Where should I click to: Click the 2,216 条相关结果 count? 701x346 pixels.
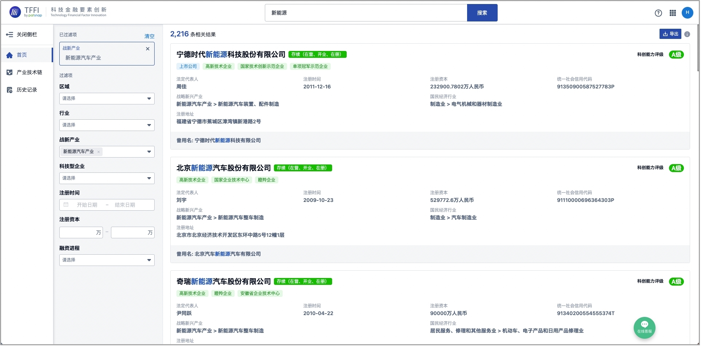point(193,34)
